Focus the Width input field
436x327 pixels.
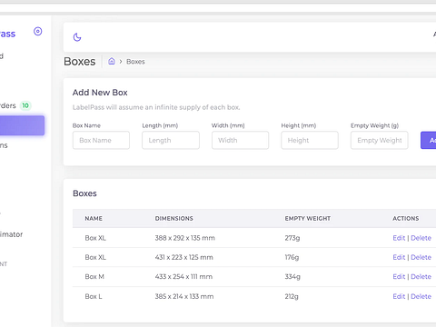(x=240, y=140)
